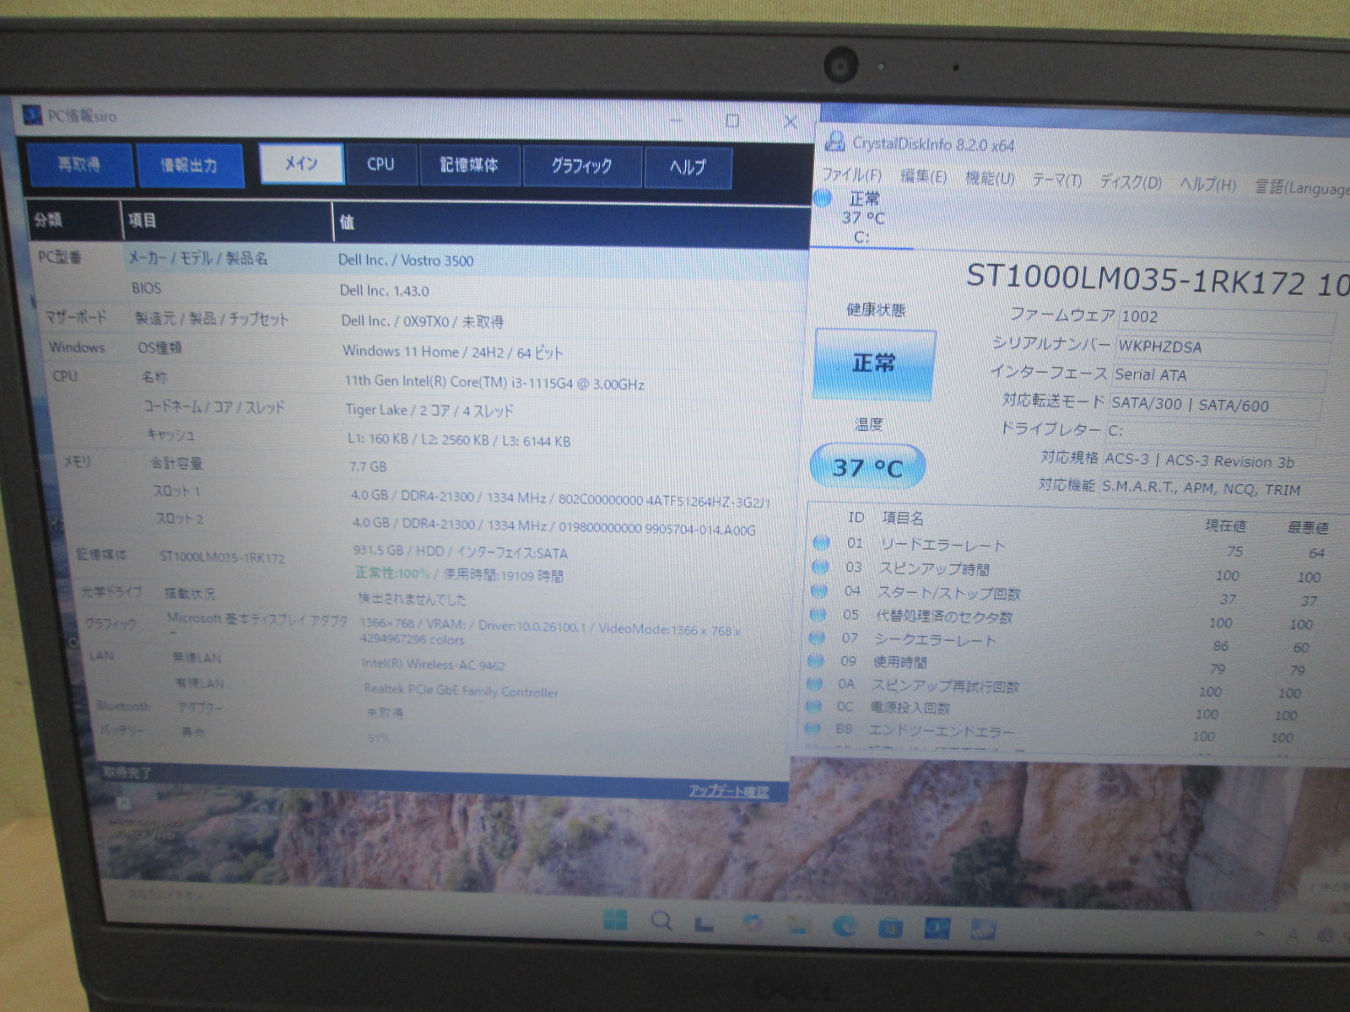Open the ファイル(F) menu in CrystalDiskInfo

851,175
